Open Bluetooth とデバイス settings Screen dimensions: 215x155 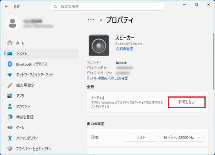click(41, 64)
